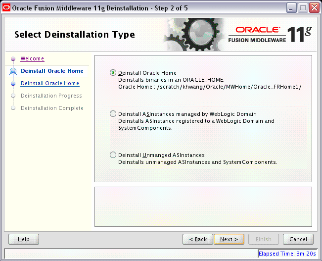322x261 pixels.
Task: Choose Deinstall ASInstances managed by WebLogic Domain
Action: pyautogui.click(x=113, y=114)
